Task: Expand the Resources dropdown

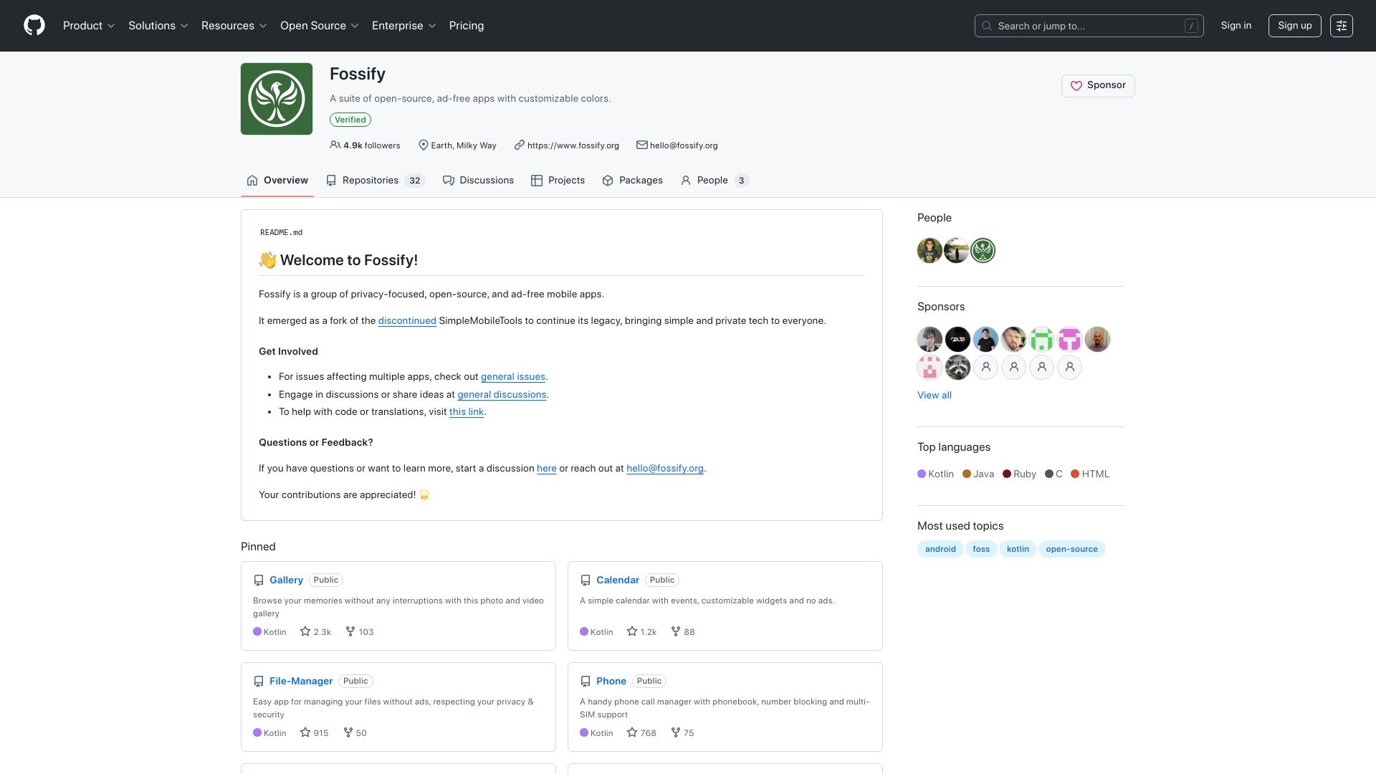Action: tap(234, 26)
